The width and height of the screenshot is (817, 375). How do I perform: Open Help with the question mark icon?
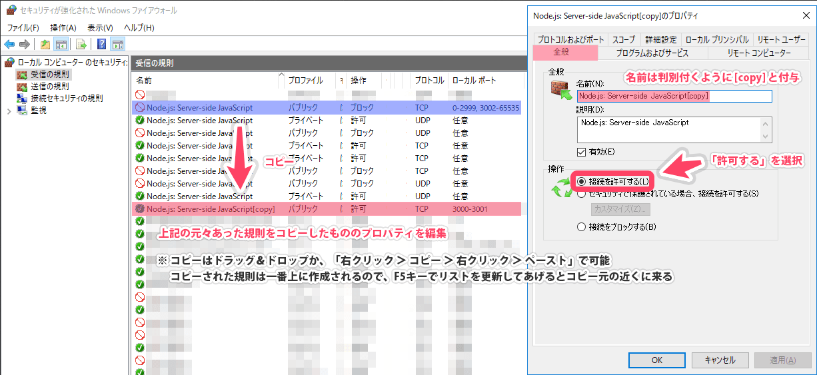pyautogui.click(x=101, y=45)
